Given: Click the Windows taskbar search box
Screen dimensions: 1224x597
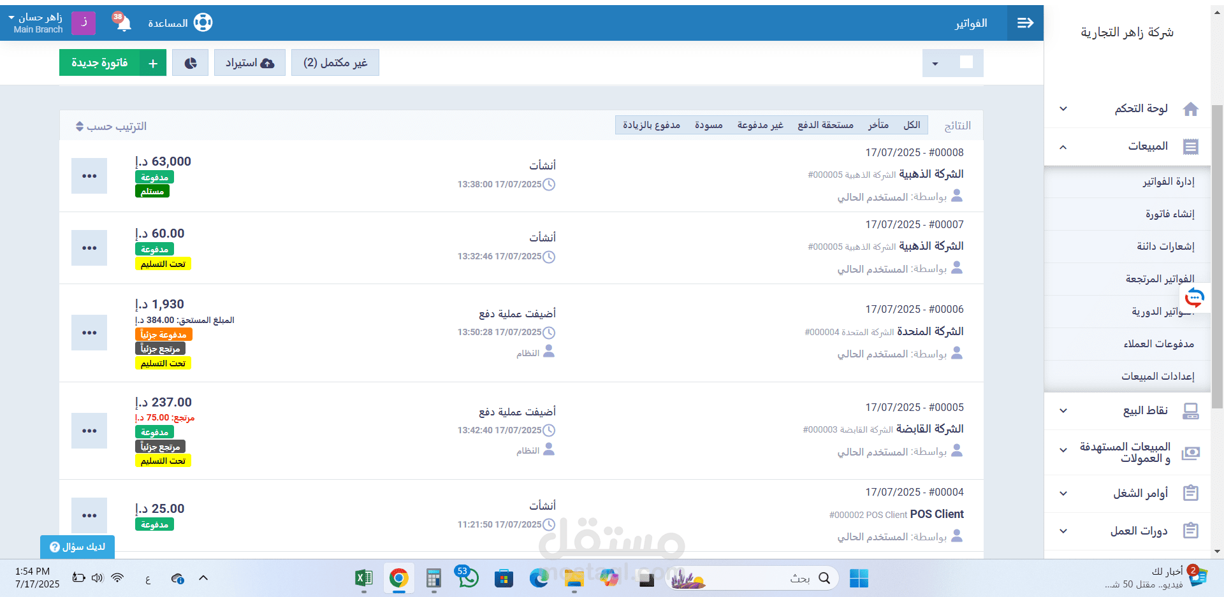Looking at the screenshot, I should point(752,579).
